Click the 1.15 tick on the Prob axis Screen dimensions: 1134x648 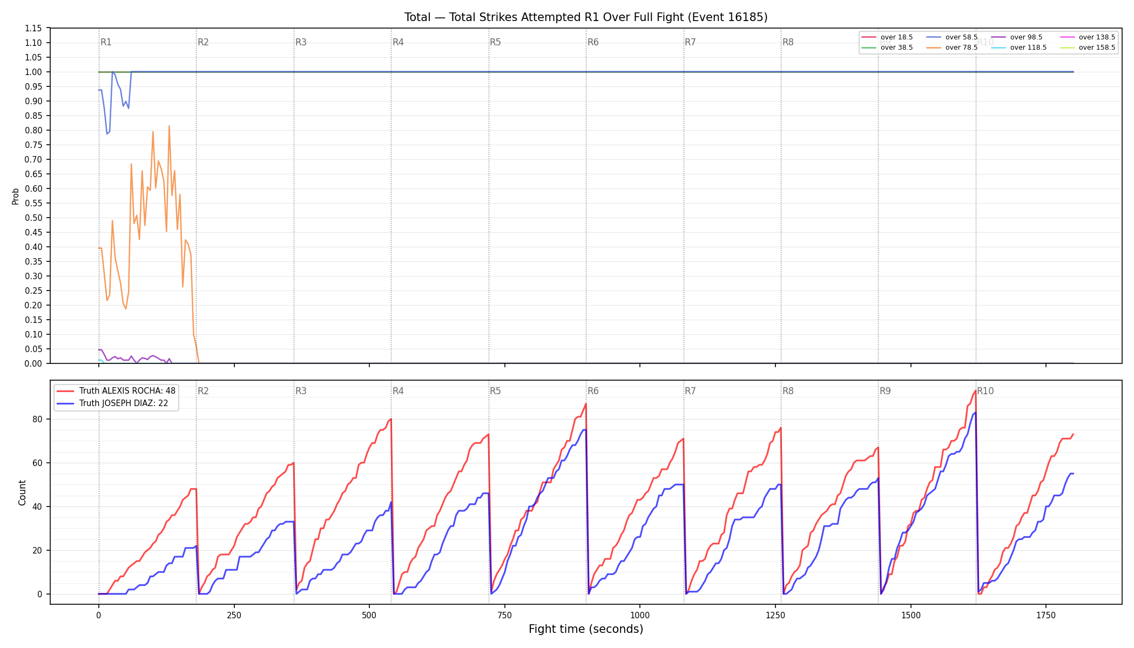pyautogui.click(x=33, y=28)
